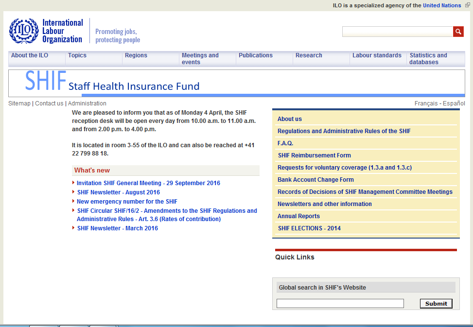Open the Meetings and events menu
473x327 pixels.
[200, 59]
